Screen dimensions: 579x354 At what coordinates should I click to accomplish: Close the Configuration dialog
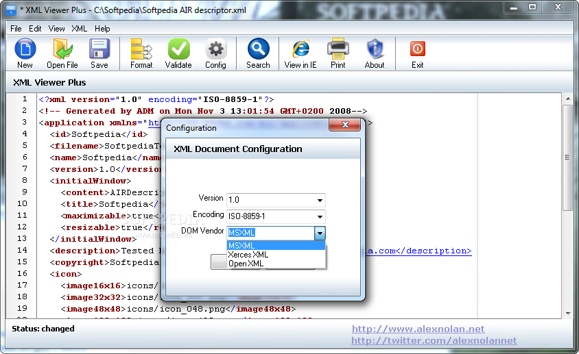pyautogui.click(x=344, y=125)
